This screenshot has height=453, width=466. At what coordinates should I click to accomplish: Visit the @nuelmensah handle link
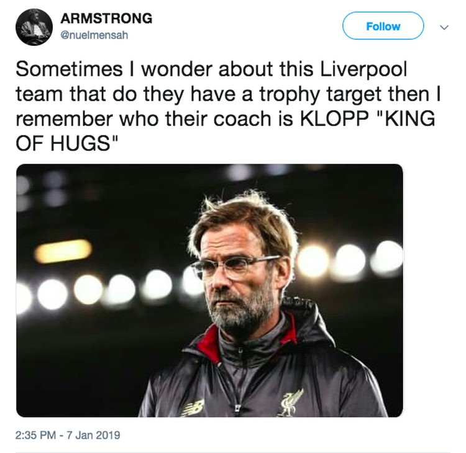tap(94, 35)
